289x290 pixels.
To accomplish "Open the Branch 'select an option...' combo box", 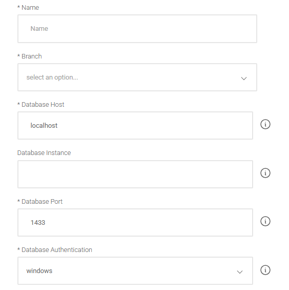I will pyautogui.click(x=137, y=78).
